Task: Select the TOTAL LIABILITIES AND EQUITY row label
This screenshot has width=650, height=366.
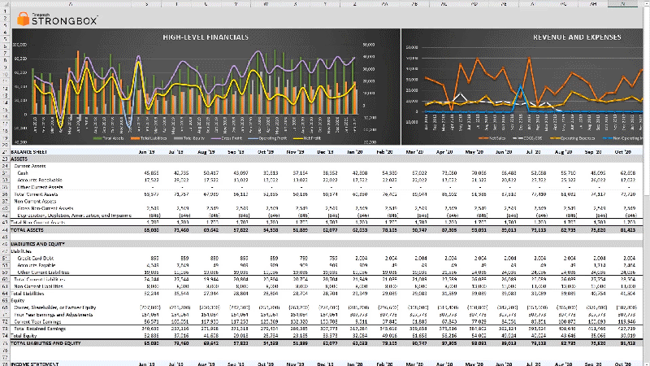Action: coord(50,344)
